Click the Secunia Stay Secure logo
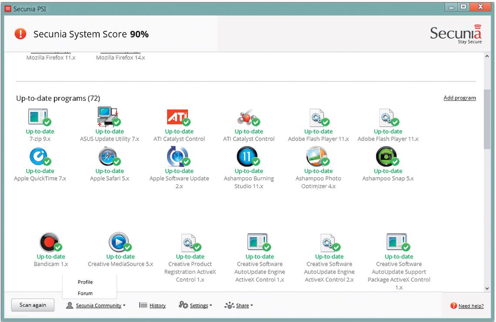Screen dimensions: 496x322 pyautogui.click(x=456, y=34)
